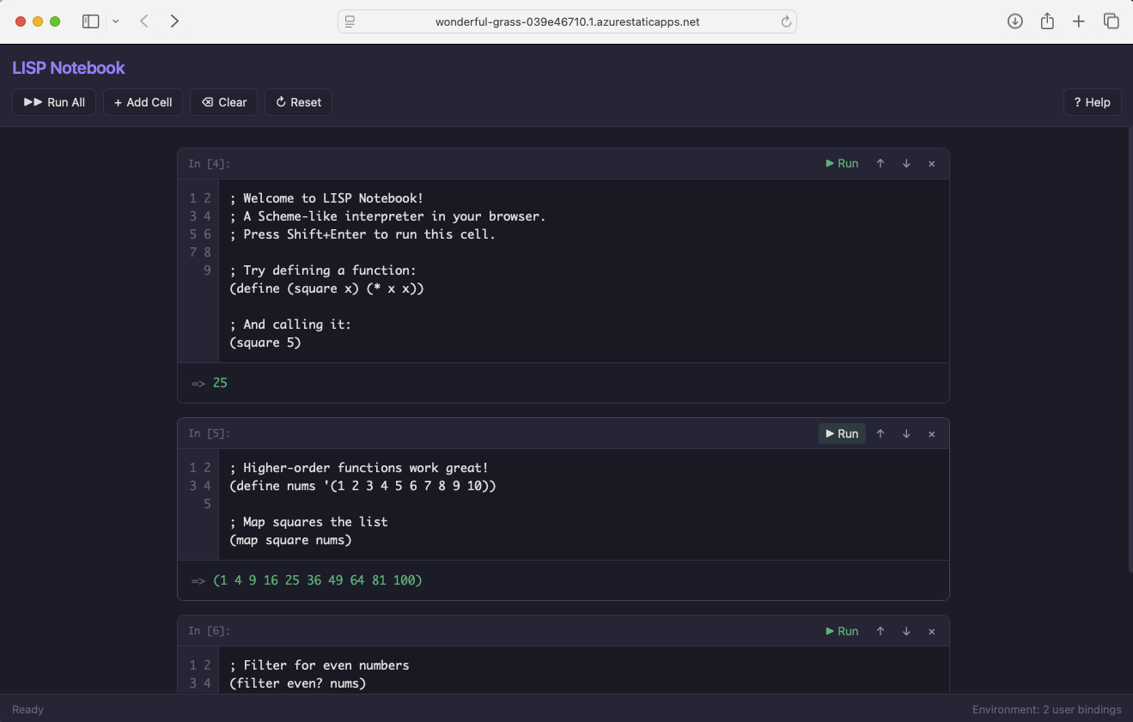Image resolution: width=1133 pixels, height=722 pixels.
Task: Open the Help panel
Action: point(1092,102)
